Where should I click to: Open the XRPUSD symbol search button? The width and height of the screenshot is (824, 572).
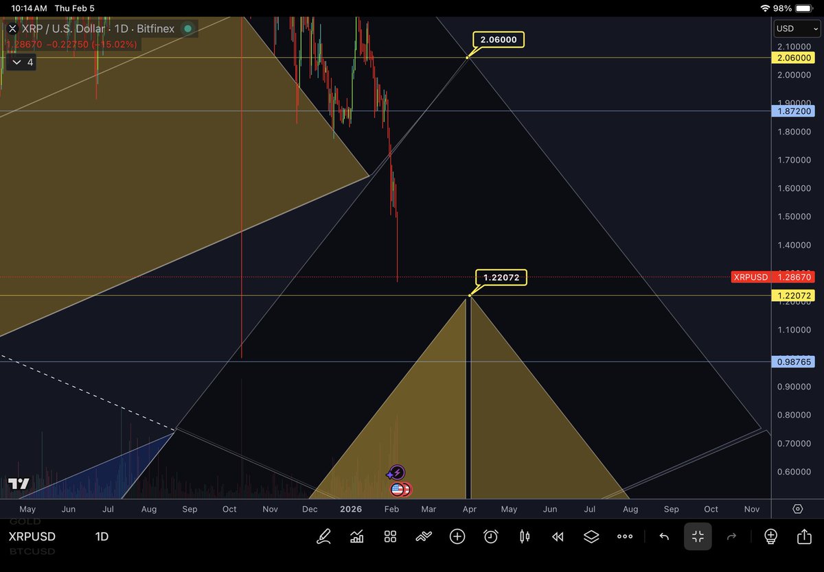32,536
